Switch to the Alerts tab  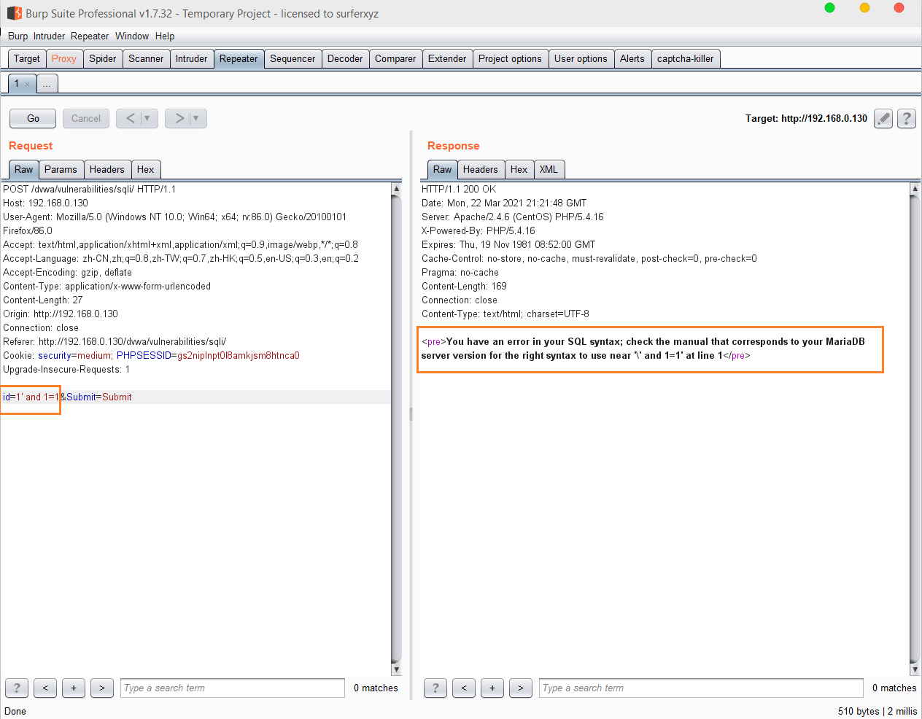(632, 58)
